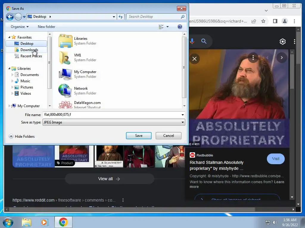The image size is (305, 228).
Task: Open Google quick settings gear
Action: pos(282,42)
